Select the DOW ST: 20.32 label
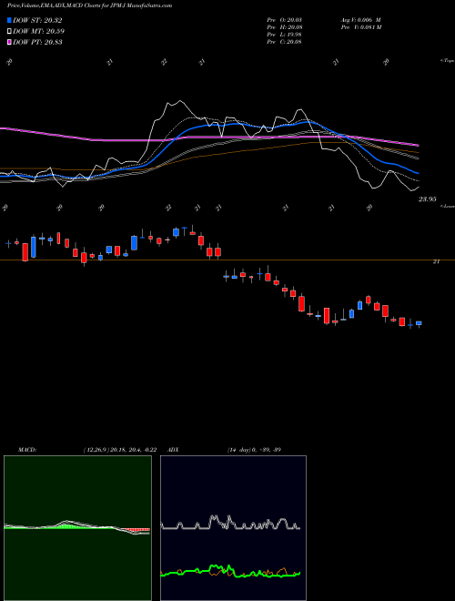The height and width of the screenshot is (601, 455). [x=37, y=20]
